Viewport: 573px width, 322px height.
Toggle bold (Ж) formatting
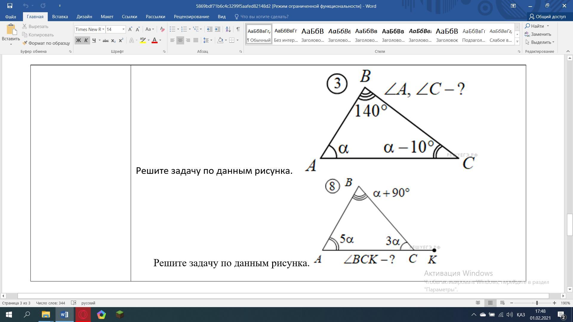click(78, 40)
